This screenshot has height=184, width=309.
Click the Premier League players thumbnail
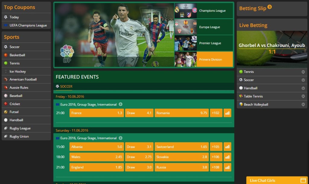[x=186, y=43]
